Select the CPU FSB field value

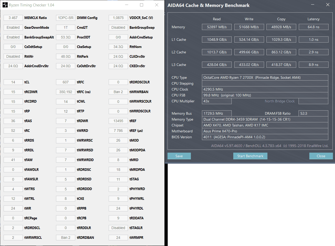click(x=265, y=95)
